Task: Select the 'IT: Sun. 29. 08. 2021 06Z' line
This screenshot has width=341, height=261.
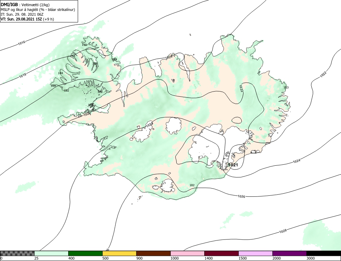Action: pyautogui.click(x=22, y=14)
